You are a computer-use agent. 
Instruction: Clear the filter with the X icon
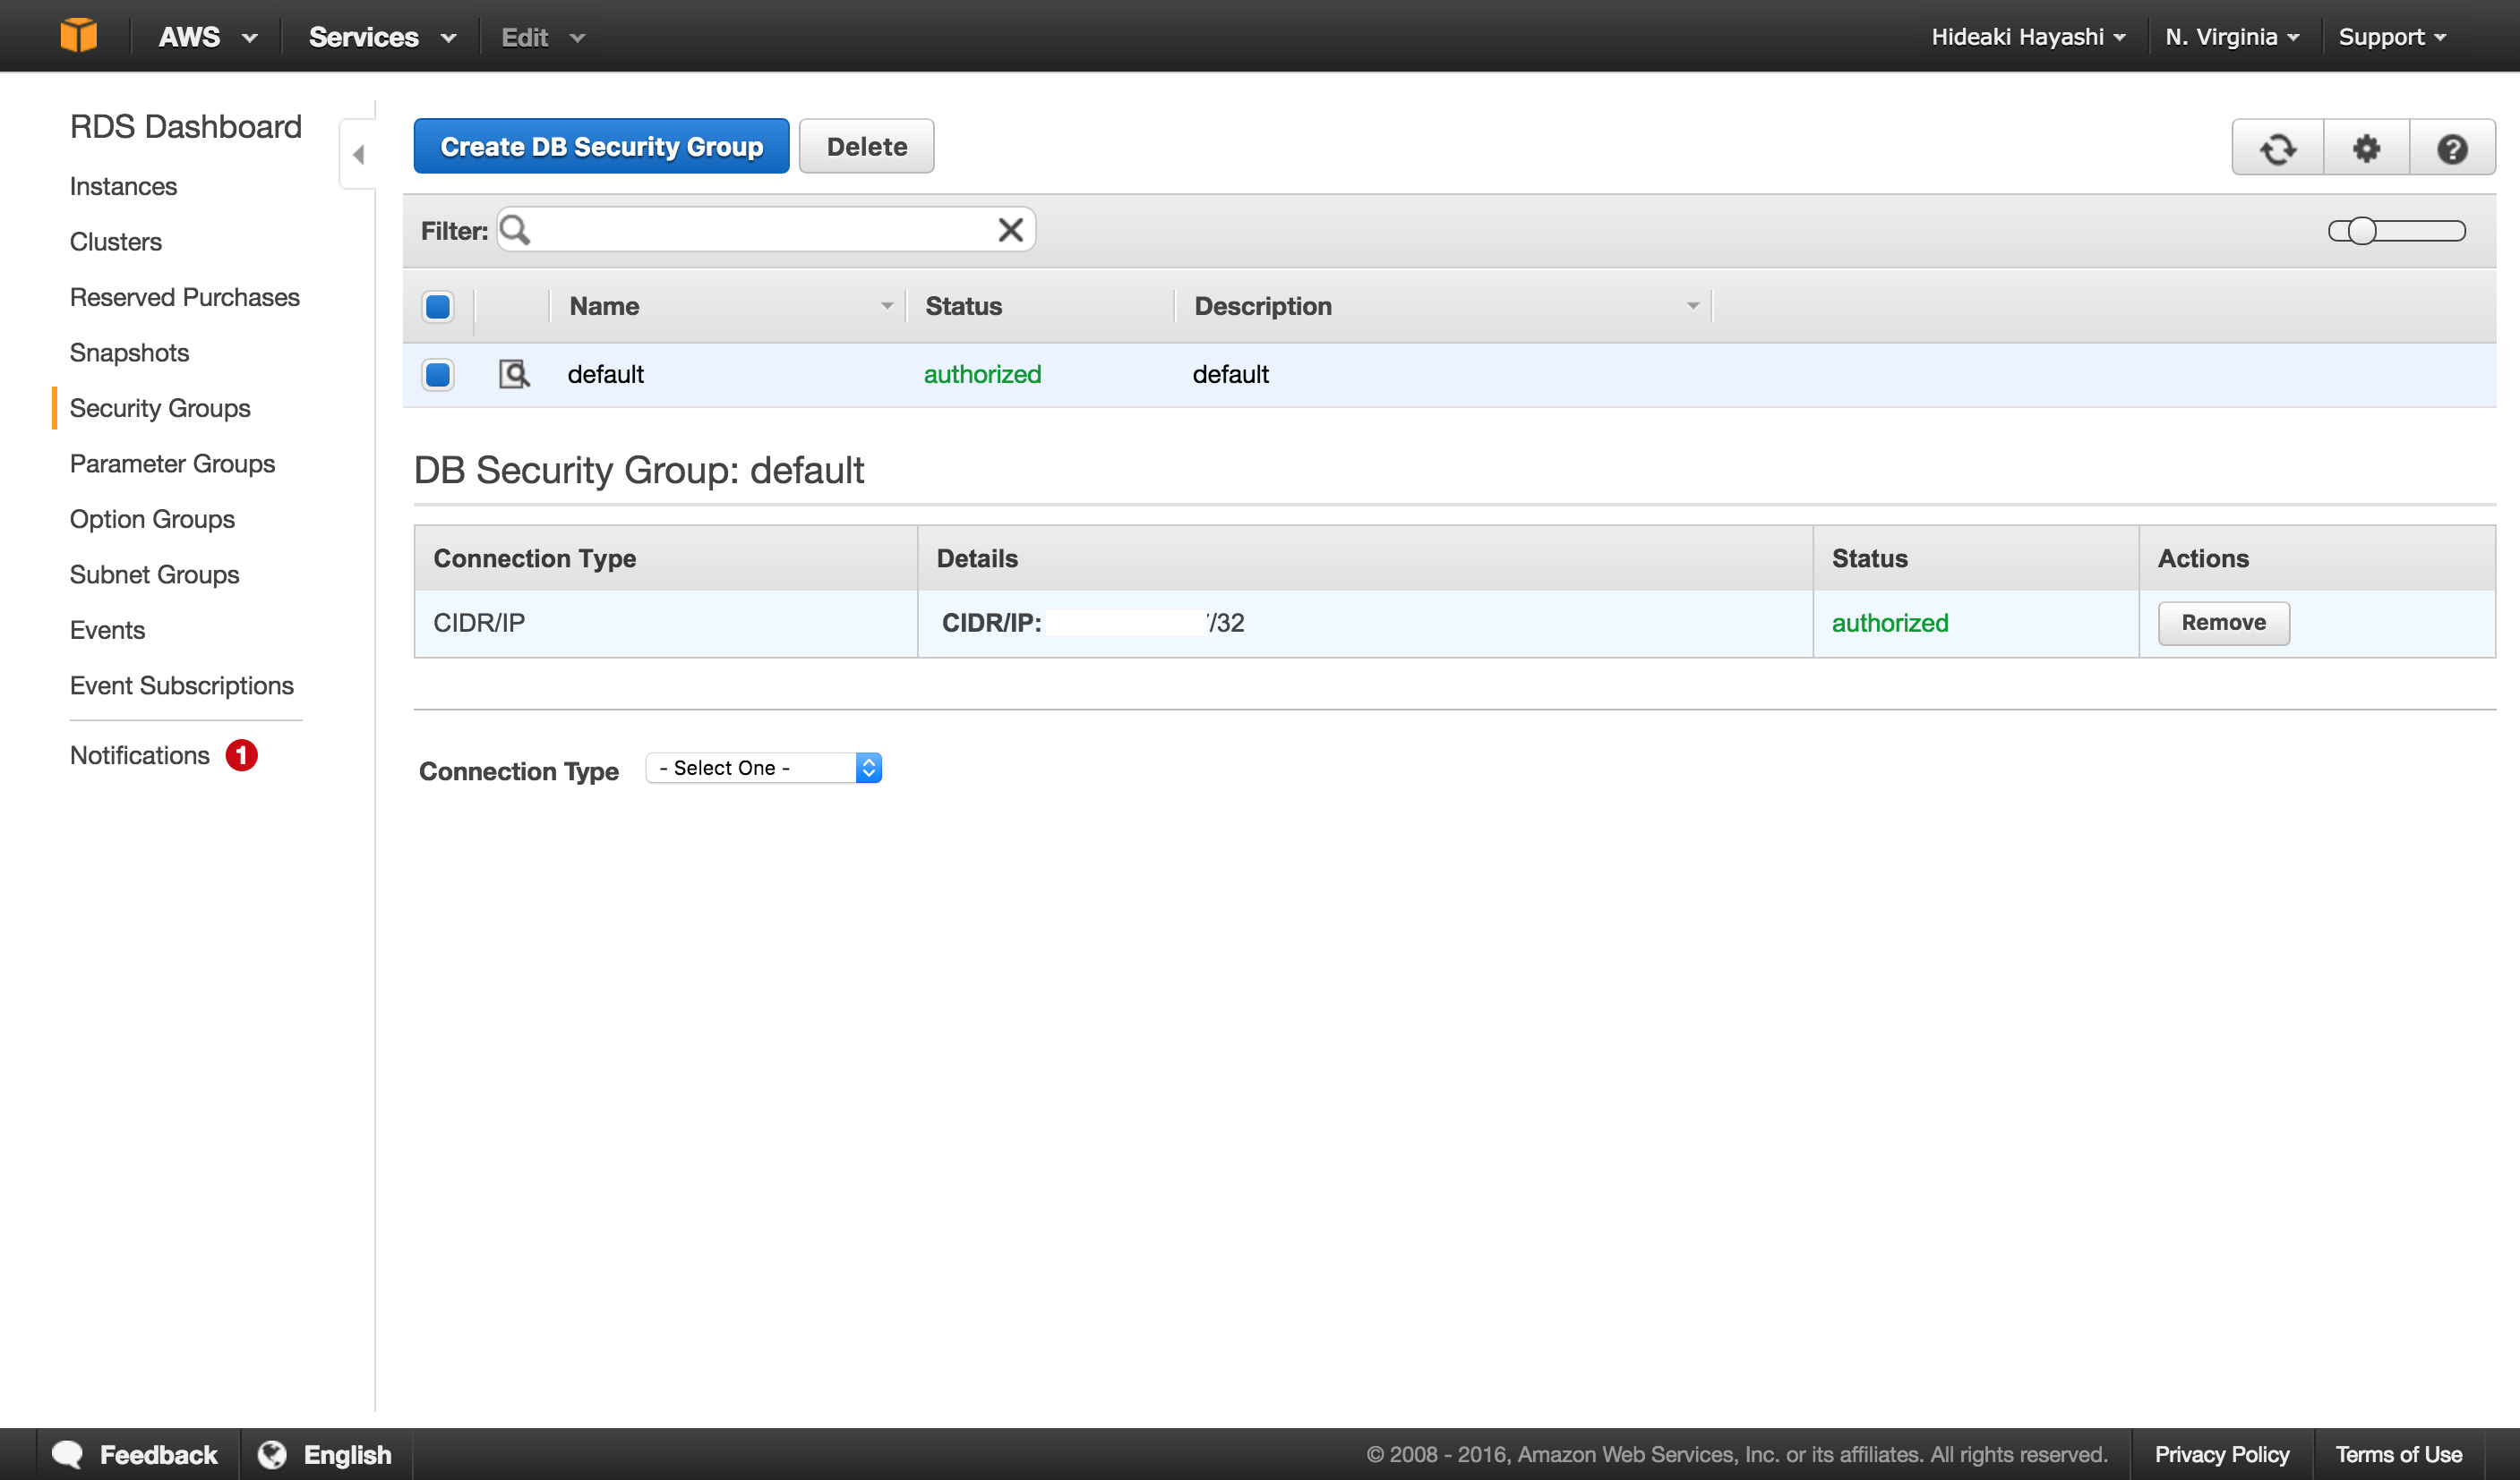(x=1010, y=230)
